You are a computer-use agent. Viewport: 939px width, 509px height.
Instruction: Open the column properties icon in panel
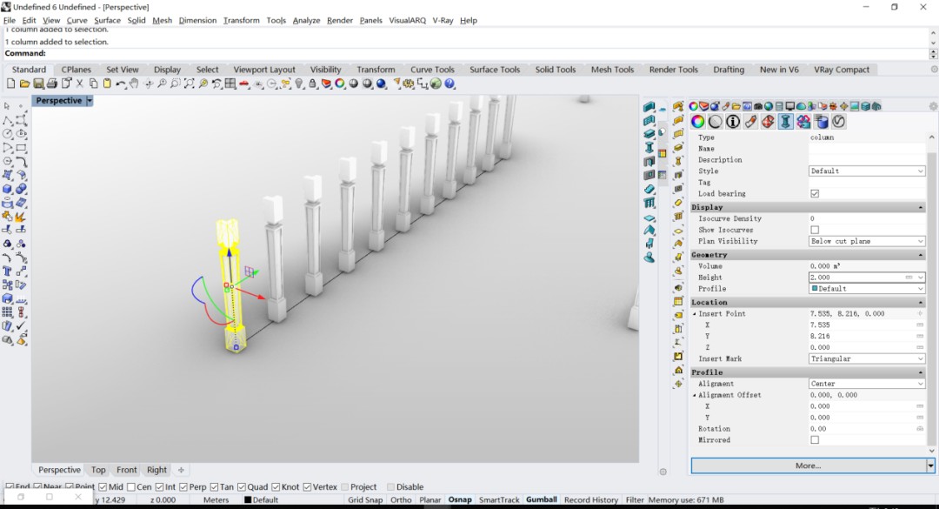point(786,122)
